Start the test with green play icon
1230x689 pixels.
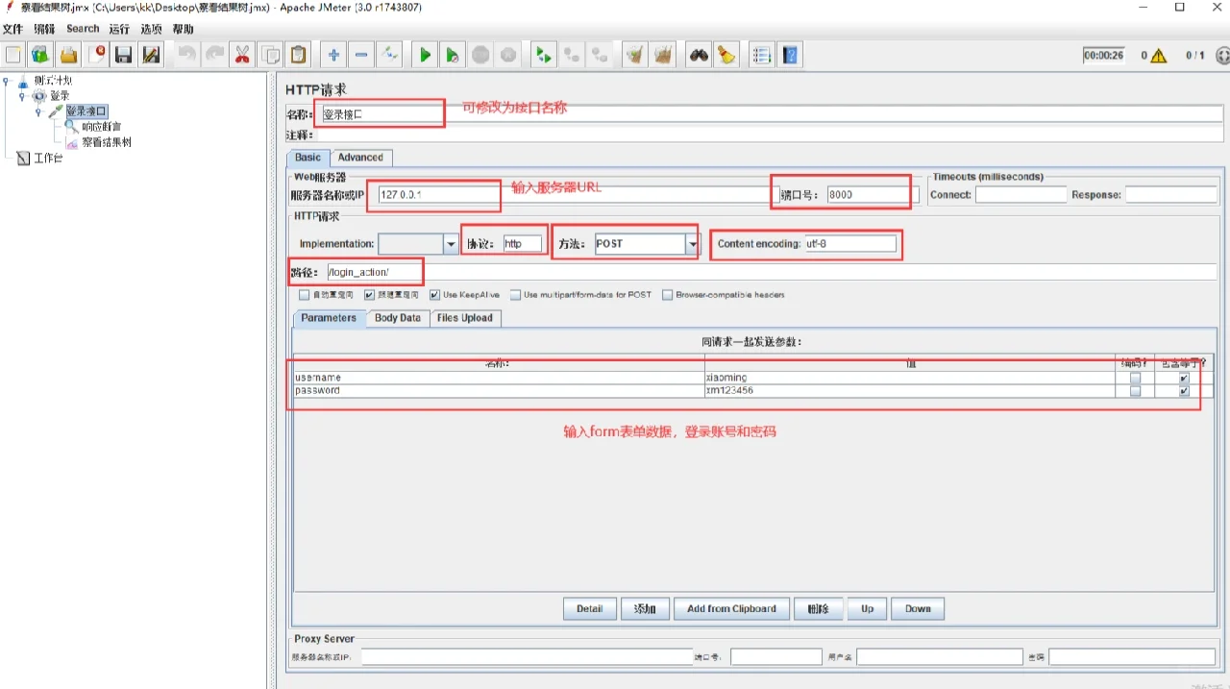point(425,55)
